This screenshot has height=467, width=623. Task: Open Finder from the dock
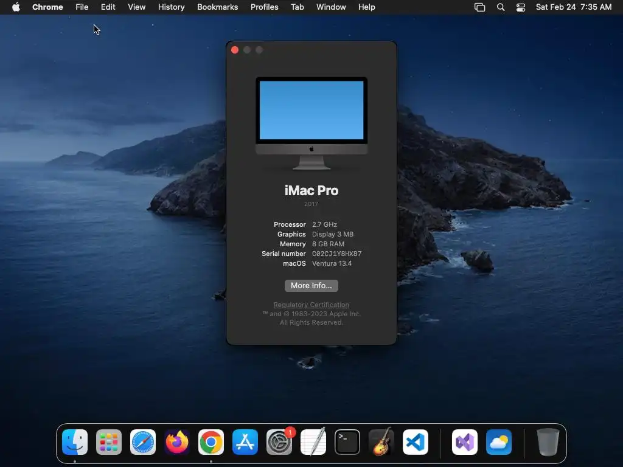75,442
